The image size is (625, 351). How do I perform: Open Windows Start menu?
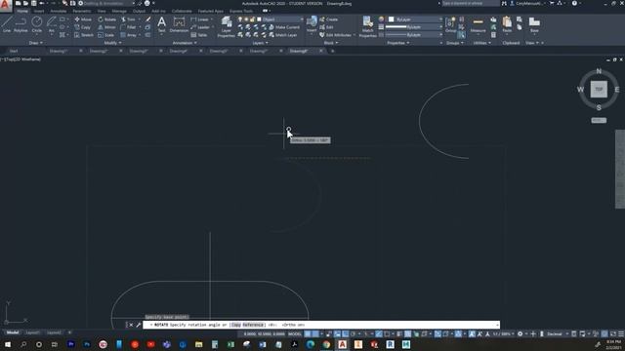[x=8, y=344]
